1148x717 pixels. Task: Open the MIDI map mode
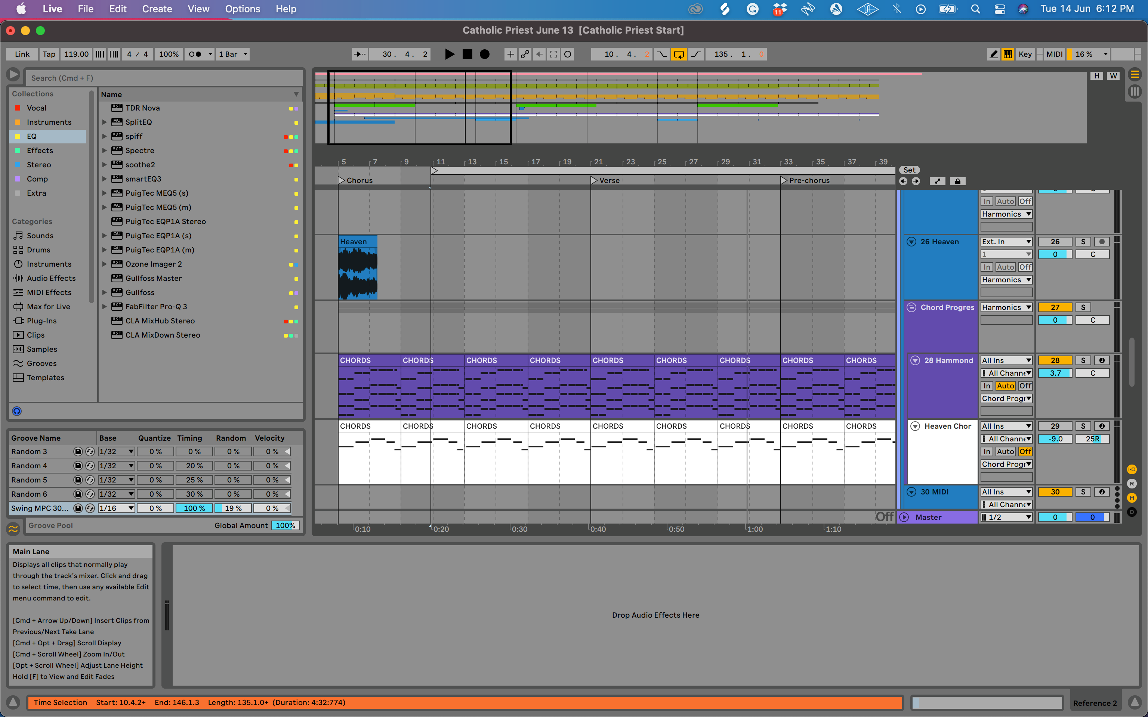click(1054, 54)
